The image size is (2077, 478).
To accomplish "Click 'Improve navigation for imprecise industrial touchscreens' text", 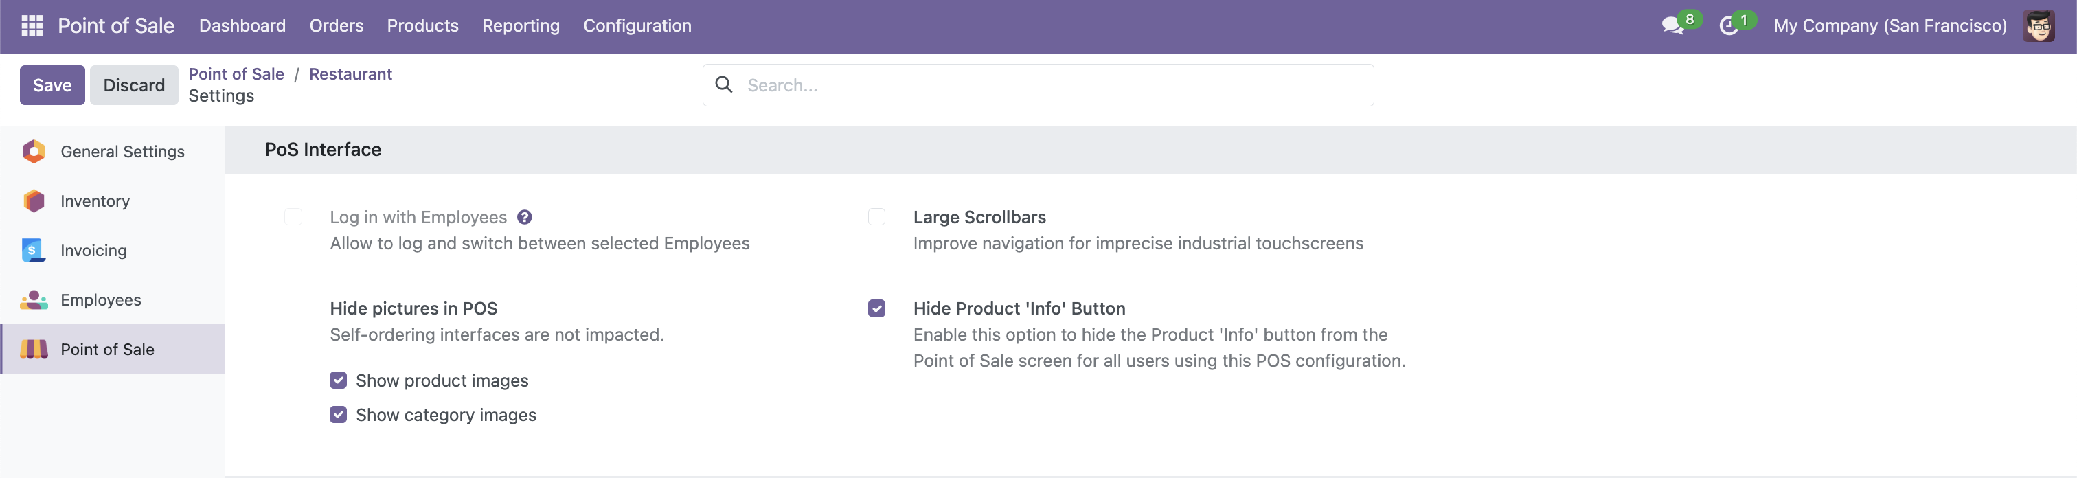I will click(x=1139, y=243).
